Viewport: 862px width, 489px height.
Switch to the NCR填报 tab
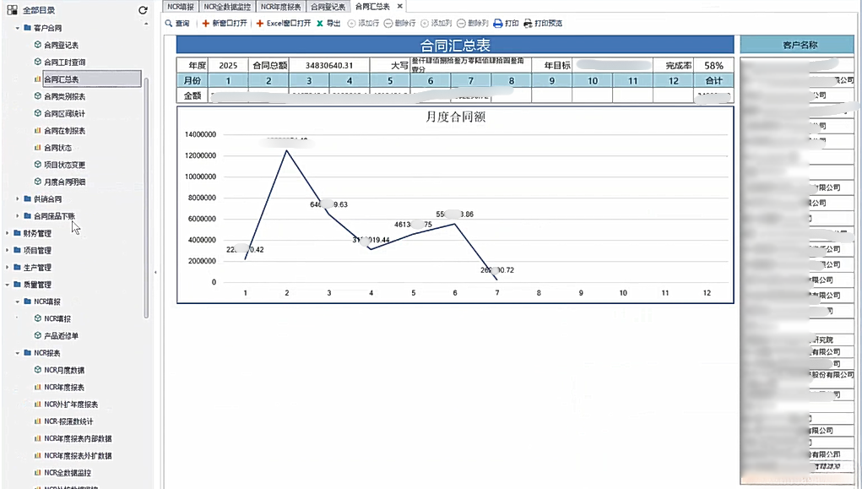(181, 7)
